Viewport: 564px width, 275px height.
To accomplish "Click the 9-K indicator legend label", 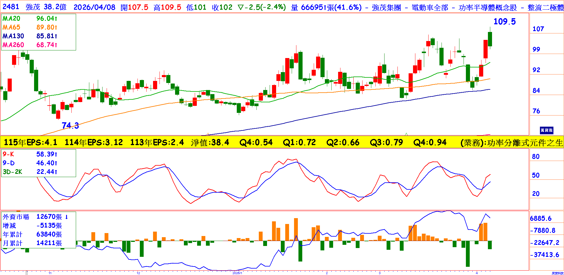I will tap(8, 154).
